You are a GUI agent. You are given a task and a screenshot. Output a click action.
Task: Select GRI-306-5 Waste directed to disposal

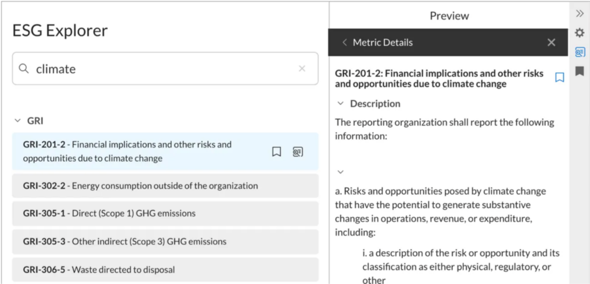[165, 270]
